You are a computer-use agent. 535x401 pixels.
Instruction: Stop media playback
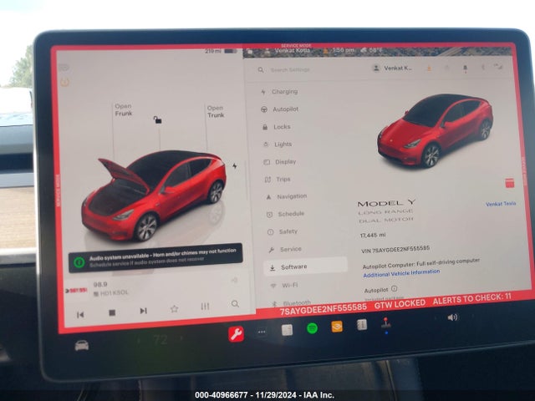point(112,312)
